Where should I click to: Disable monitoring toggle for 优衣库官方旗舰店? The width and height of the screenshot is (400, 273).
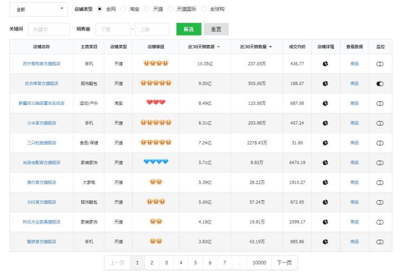(x=380, y=83)
